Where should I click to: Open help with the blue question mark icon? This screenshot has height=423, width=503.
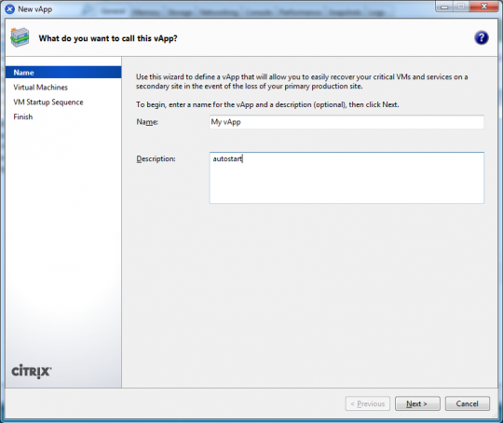coord(482,38)
